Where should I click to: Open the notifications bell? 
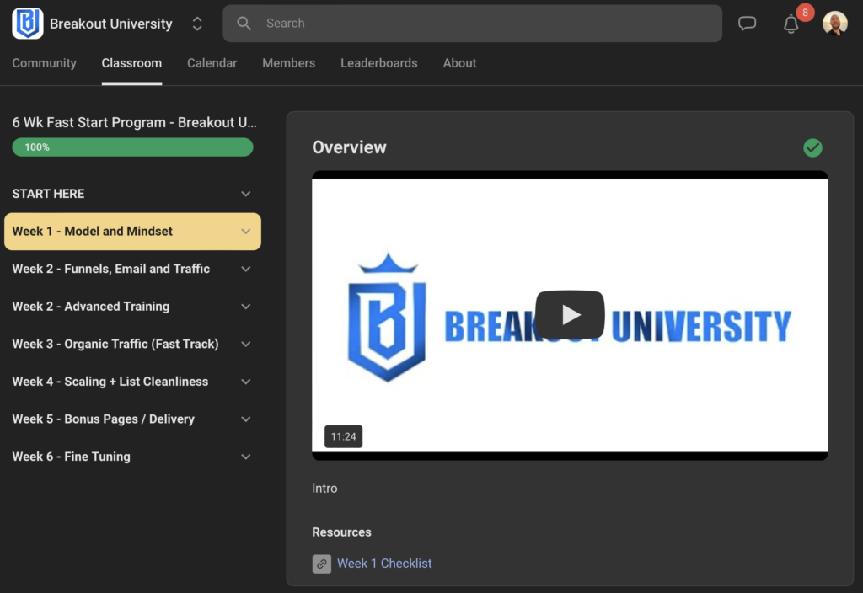click(791, 24)
